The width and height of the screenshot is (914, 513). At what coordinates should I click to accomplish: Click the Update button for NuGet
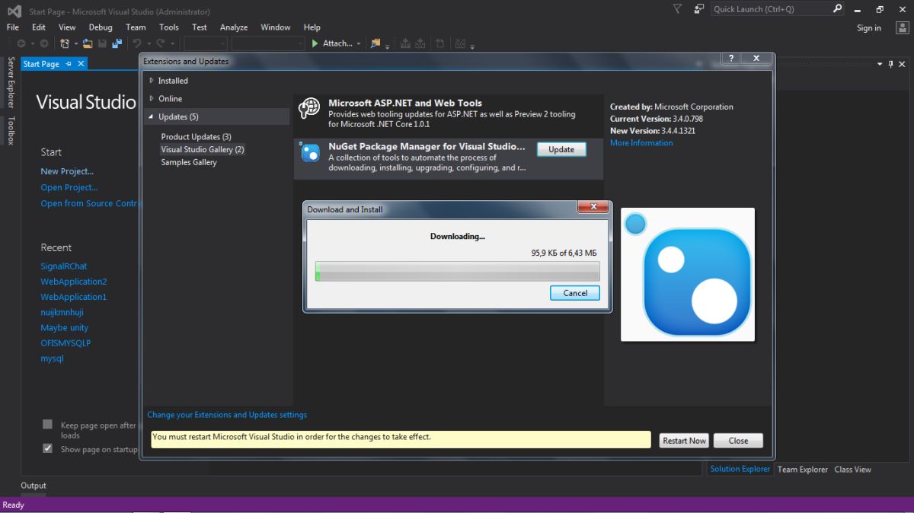point(561,149)
